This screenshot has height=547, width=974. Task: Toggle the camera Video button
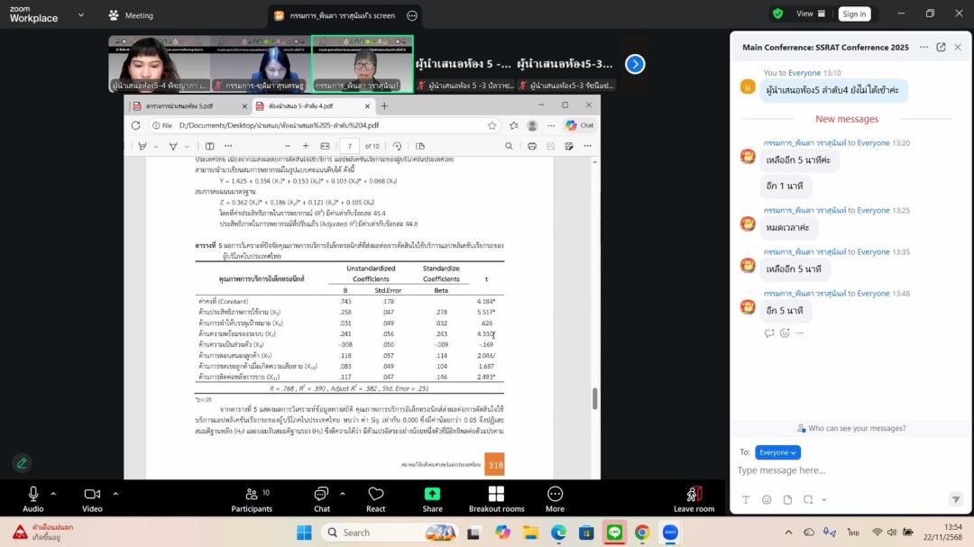(92, 499)
